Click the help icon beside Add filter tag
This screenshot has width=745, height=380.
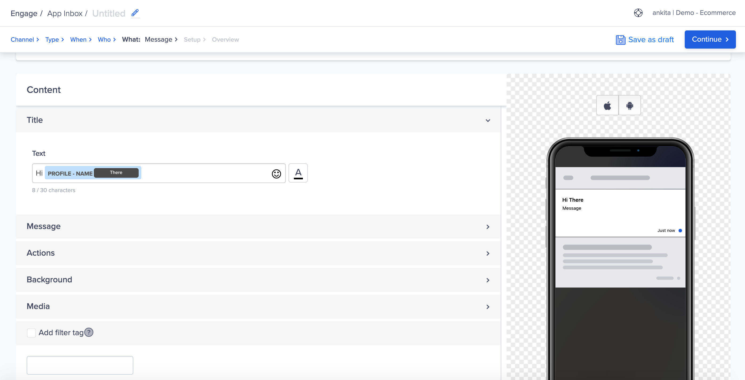click(89, 332)
